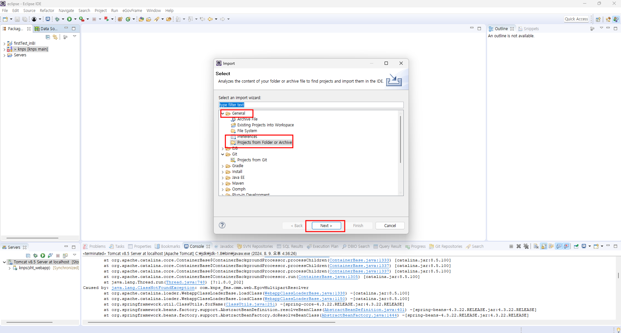The height and width of the screenshot is (333, 621).
Task: Click the Debug bug icon in main toolbar
Action: coord(57,19)
